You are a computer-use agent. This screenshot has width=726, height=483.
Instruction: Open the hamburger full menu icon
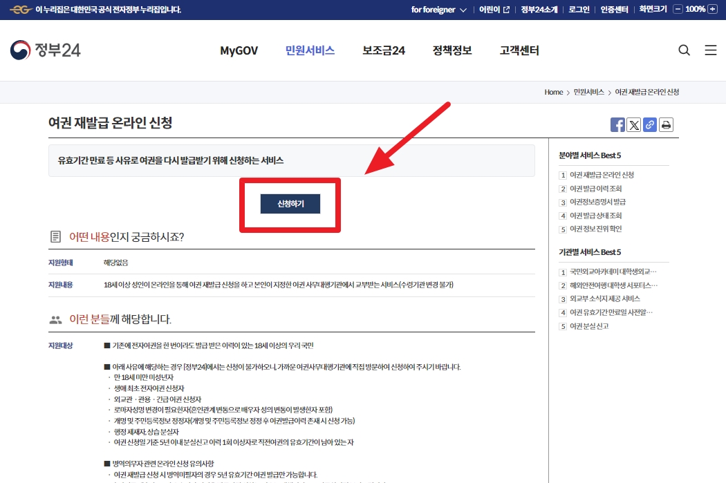711,50
